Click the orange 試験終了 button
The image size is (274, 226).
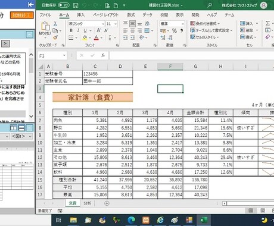click(x=22, y=15)
